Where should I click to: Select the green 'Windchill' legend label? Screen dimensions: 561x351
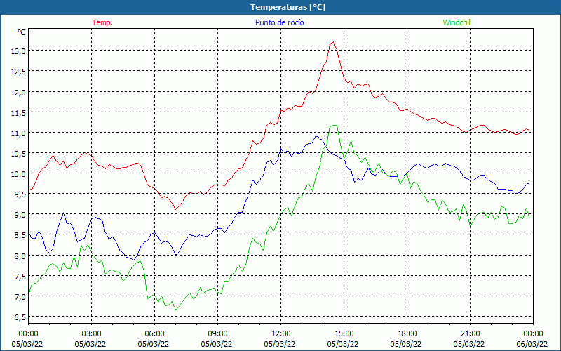click(x=457, y=22)
